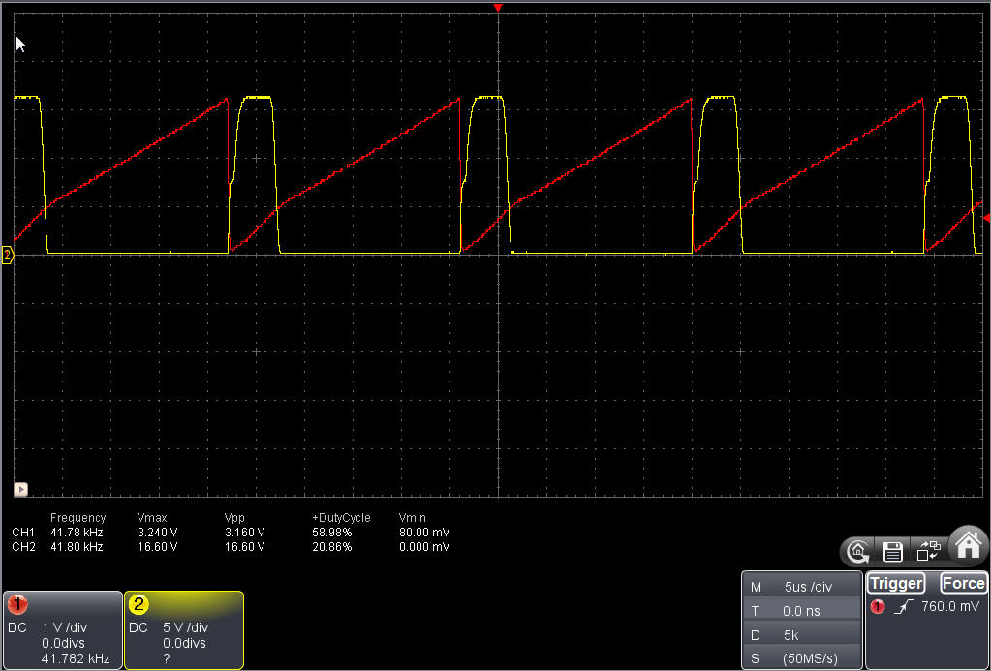Click the floppy disk save icon
991x671 pixels.
[892, 552]
